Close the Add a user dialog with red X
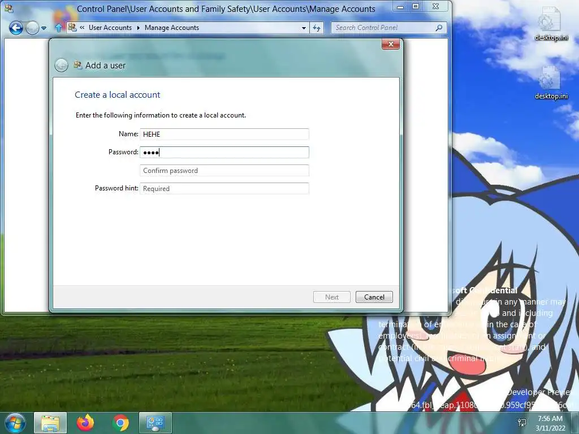 (x=391, y=44)
